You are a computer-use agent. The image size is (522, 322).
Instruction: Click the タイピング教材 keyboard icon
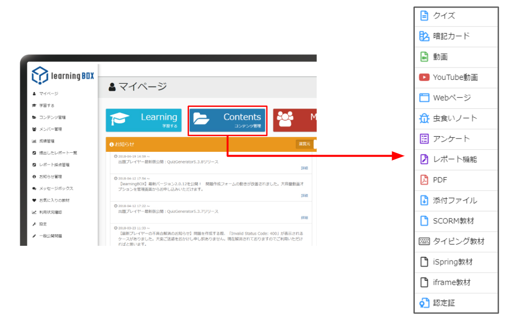[x=424, y=241]
